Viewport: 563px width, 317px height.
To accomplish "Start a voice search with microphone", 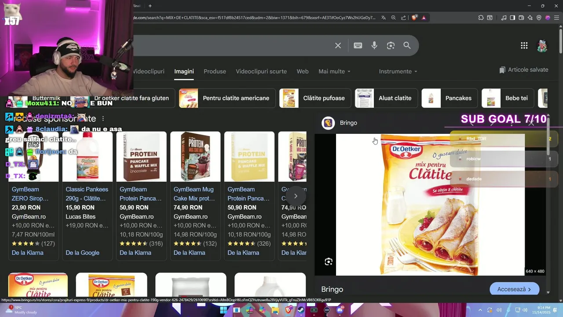I will 374,45.
